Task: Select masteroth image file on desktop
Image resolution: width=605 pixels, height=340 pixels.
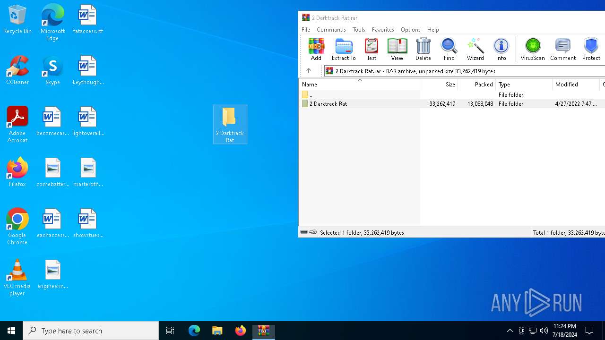Action: pos(88,173)
